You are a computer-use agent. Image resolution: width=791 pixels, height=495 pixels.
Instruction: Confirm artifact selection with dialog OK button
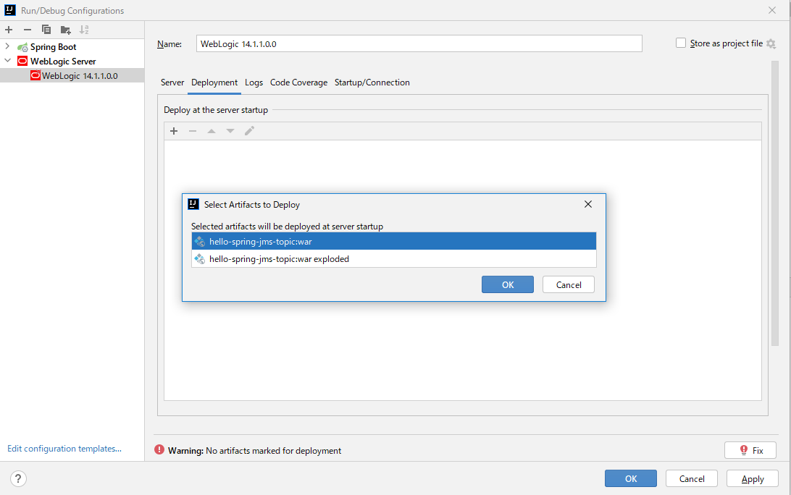point(508,284)
